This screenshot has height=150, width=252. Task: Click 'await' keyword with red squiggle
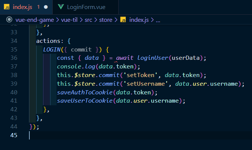coord(125,58)
